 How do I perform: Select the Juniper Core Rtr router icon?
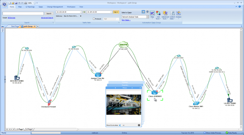point(98,75)
